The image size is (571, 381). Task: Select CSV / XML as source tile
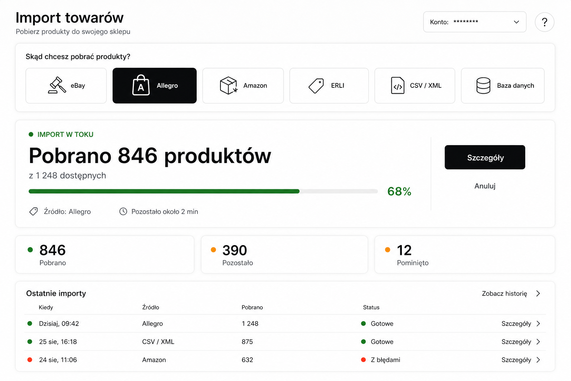click(415, 86)
